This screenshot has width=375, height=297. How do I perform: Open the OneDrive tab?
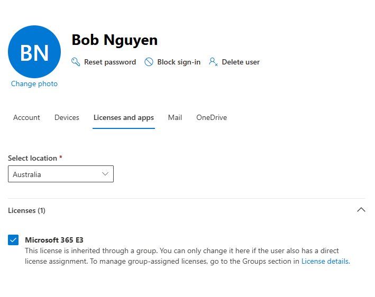[212, 117]
